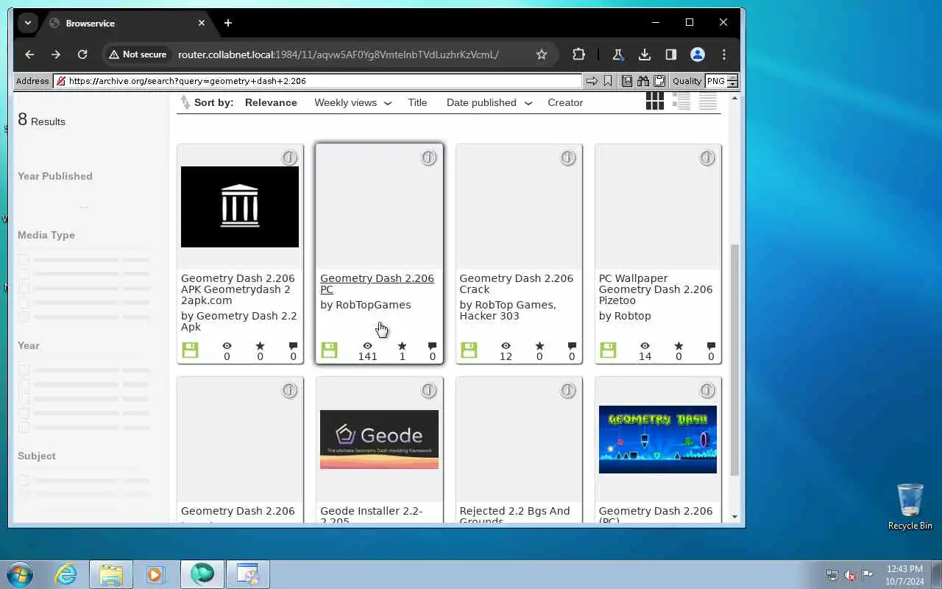The width and height of the screenshot is (942, 589).
Task: Open Geode Installer title link
Action: click(x=371, y=516)
